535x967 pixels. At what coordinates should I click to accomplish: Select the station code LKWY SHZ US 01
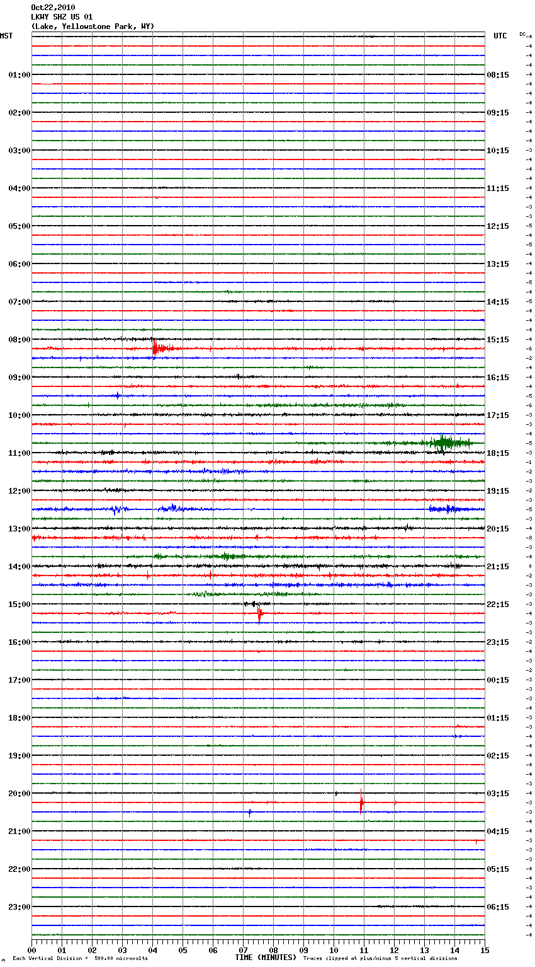pos(62,17)
